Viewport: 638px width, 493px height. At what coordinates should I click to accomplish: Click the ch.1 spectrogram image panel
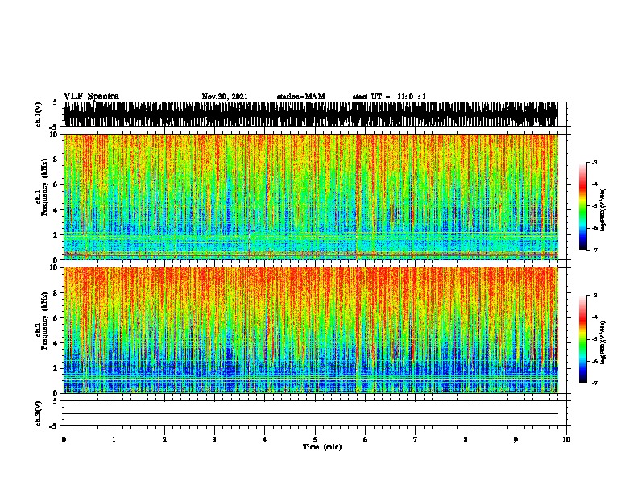(x=310, y=197)
